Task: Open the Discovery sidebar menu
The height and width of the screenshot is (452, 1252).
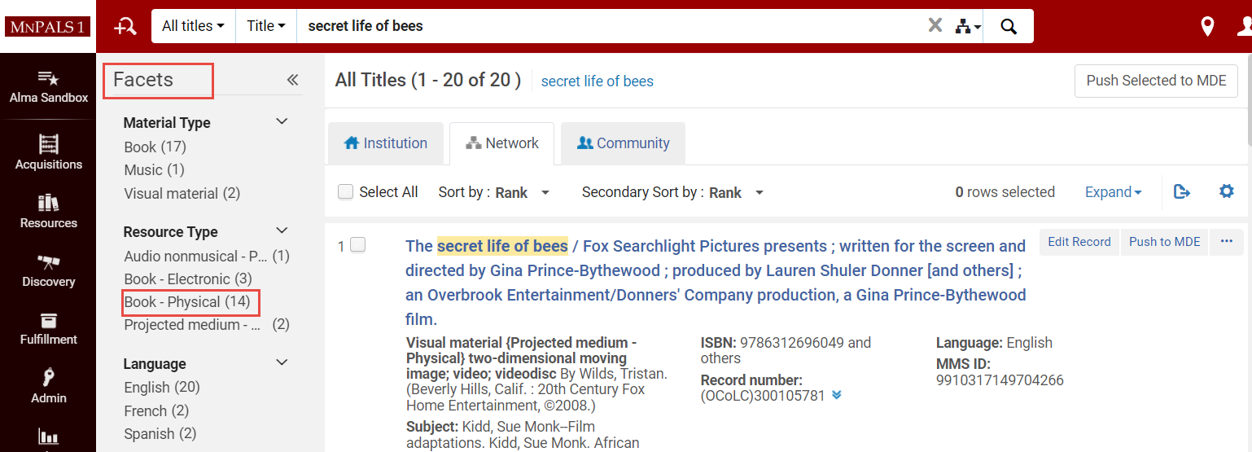Action: [x=49, y=270]
